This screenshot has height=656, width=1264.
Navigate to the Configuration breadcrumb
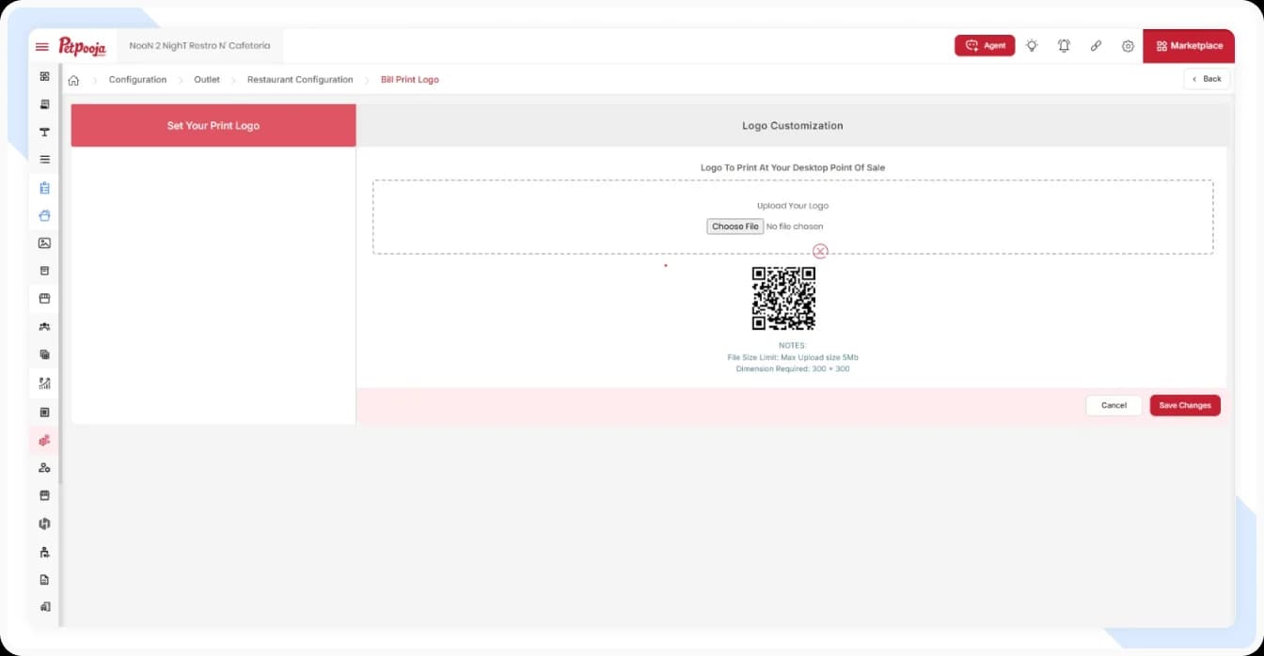coord(137,80)
